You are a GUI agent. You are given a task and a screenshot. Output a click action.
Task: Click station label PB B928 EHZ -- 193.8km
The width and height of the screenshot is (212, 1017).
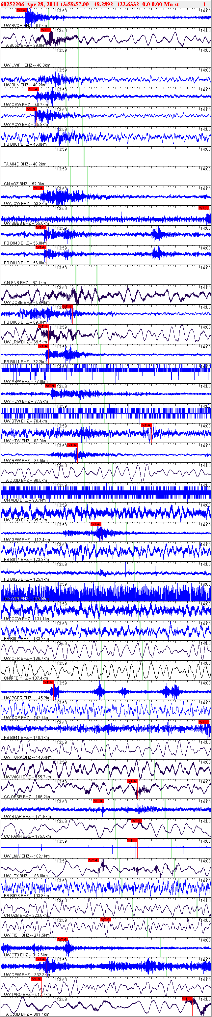[x=26, y=895]
